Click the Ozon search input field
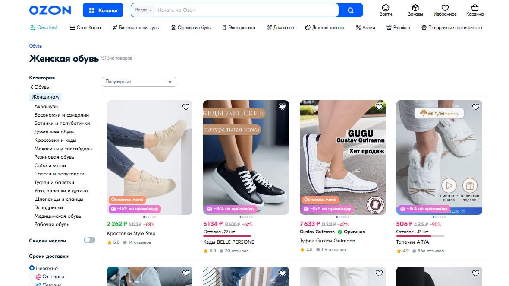 [x=246, y=10]
